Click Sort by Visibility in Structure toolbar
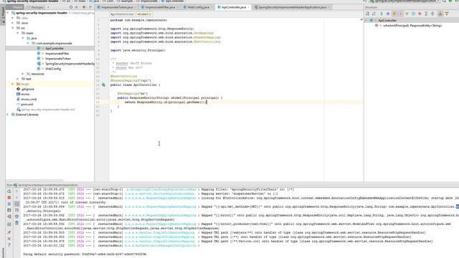The height and width of the screenshot is (258, 459). coord(367,14)
